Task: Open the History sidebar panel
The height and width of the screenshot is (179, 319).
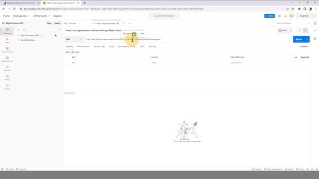Action: pyautogui.click(x=7, y=87)
